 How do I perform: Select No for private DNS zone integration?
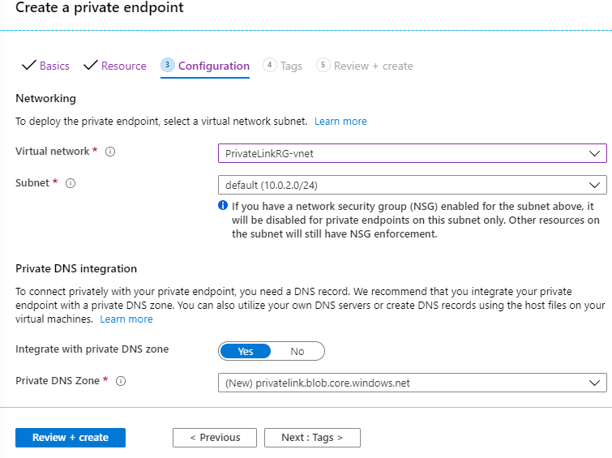tap(297, 352)
